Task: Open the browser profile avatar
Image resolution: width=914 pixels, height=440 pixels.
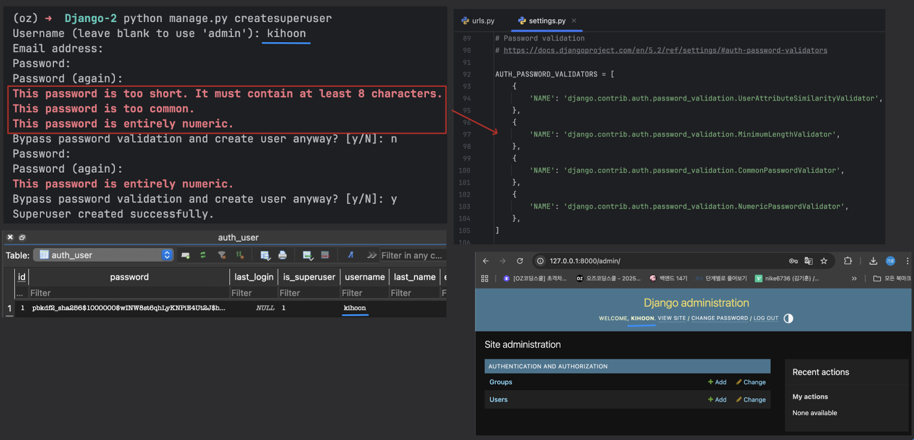Action: click(x=890, y=261)
